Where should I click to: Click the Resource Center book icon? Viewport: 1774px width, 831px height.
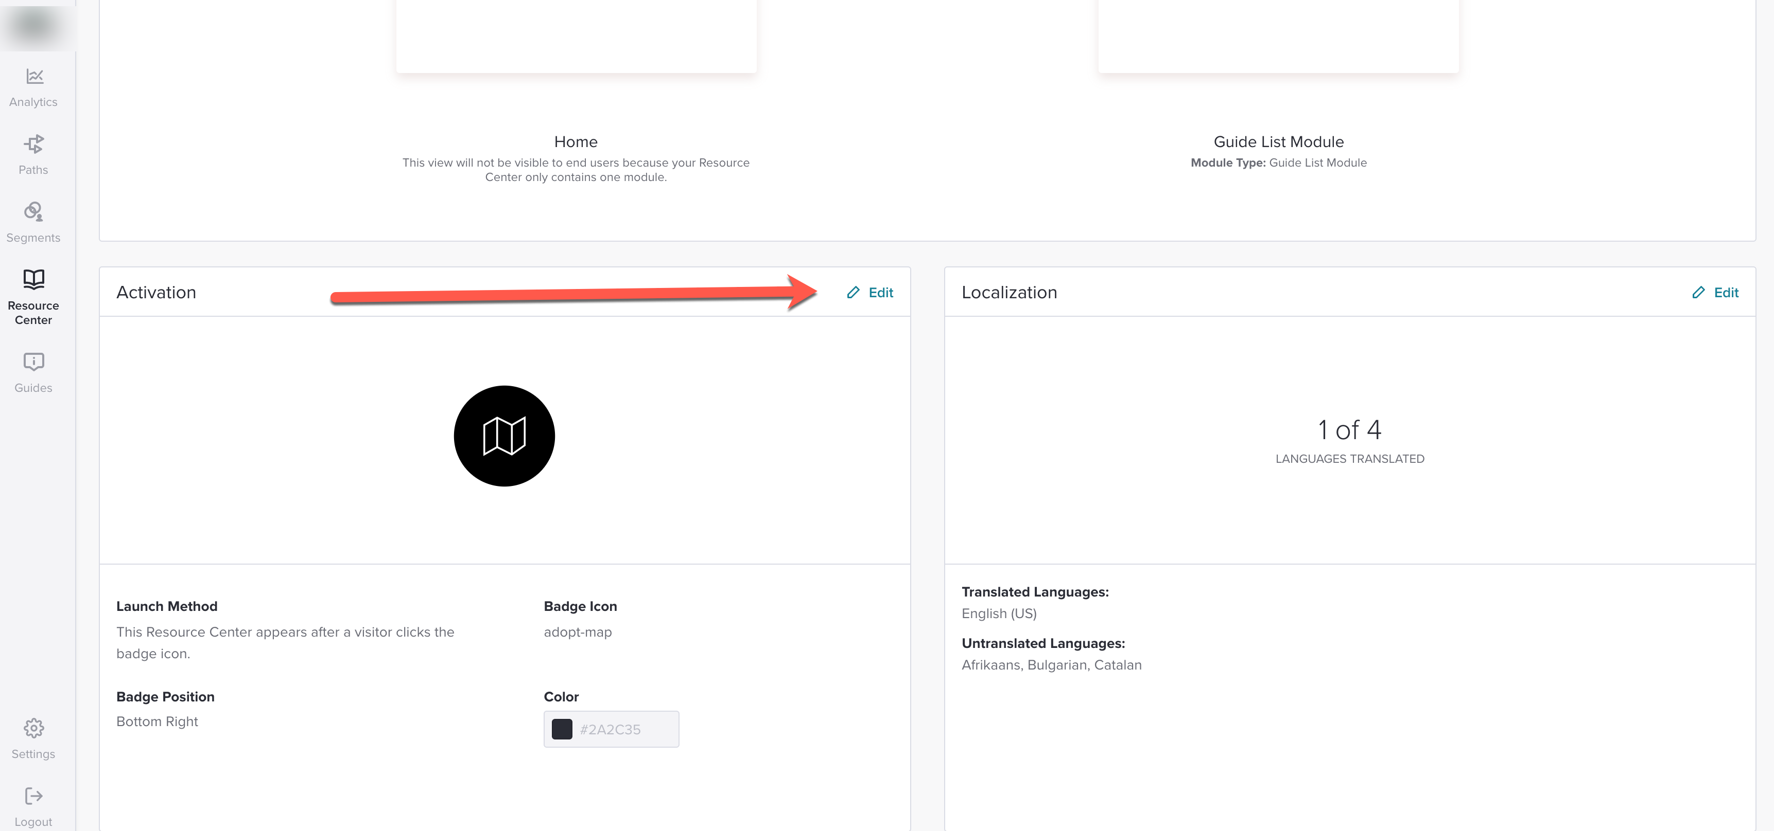pyautogui.click(x=34, y=279)
